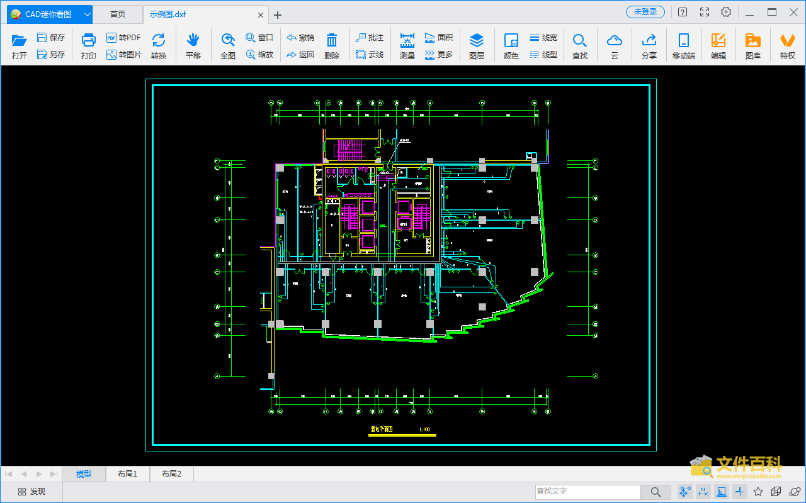Click the star favorites icon
806x503 pixels.
[x=758, y=492]
